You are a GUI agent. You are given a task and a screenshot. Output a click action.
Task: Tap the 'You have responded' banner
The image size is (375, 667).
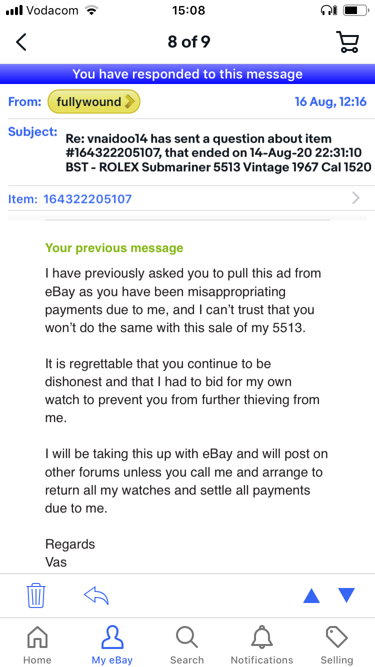[x=187, y=74]
